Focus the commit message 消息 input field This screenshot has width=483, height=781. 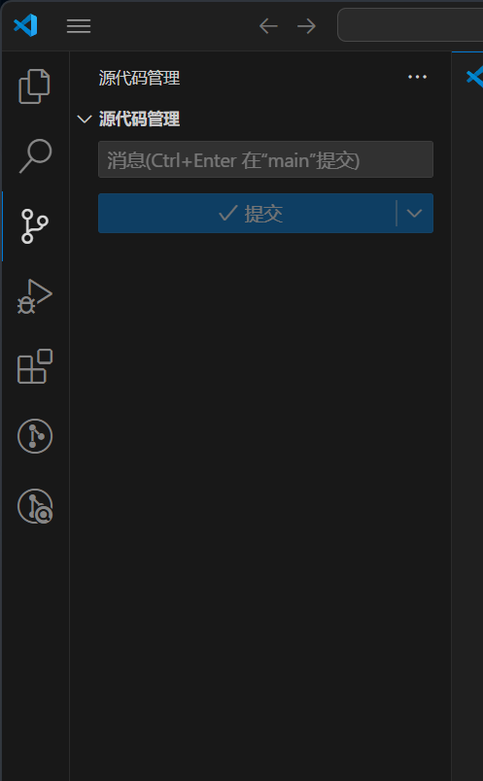[x=265, y=159]
